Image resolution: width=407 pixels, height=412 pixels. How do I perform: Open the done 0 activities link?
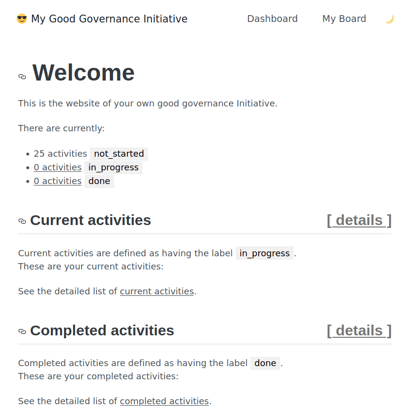point(57,181)
